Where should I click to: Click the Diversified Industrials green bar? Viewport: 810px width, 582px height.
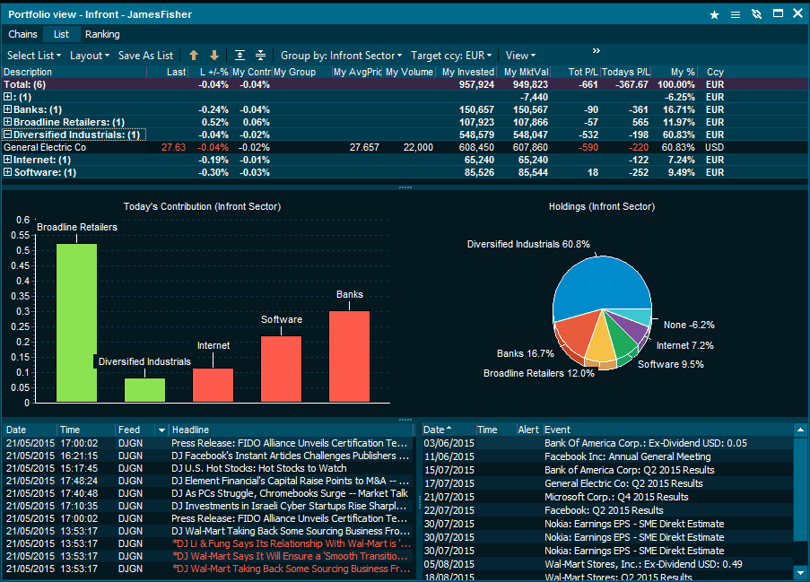[144, 390]
